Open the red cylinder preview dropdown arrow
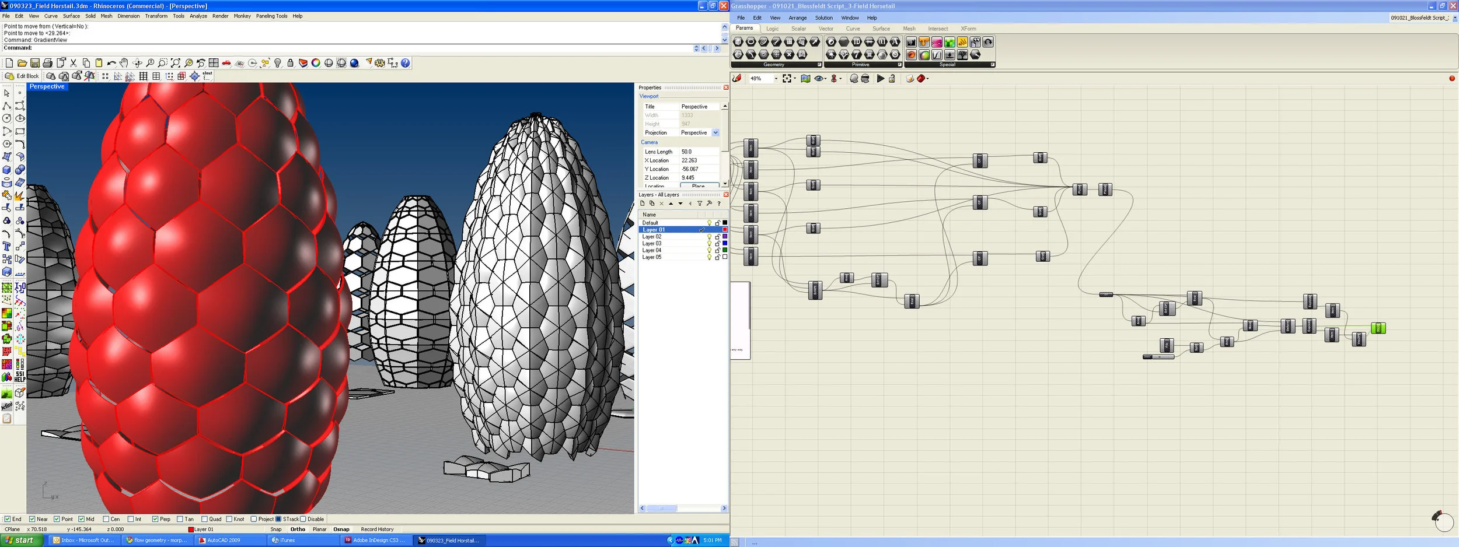 click(x=927, y=78)
